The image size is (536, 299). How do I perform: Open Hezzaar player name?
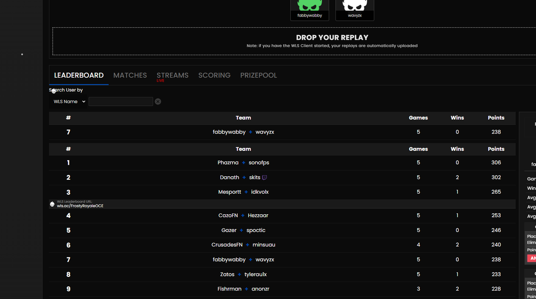[258, 216]
